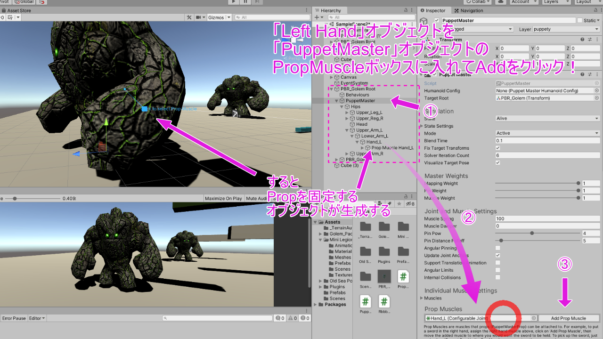Open Transform component preset icon
The image size is (603, 339).
(589, 40)
